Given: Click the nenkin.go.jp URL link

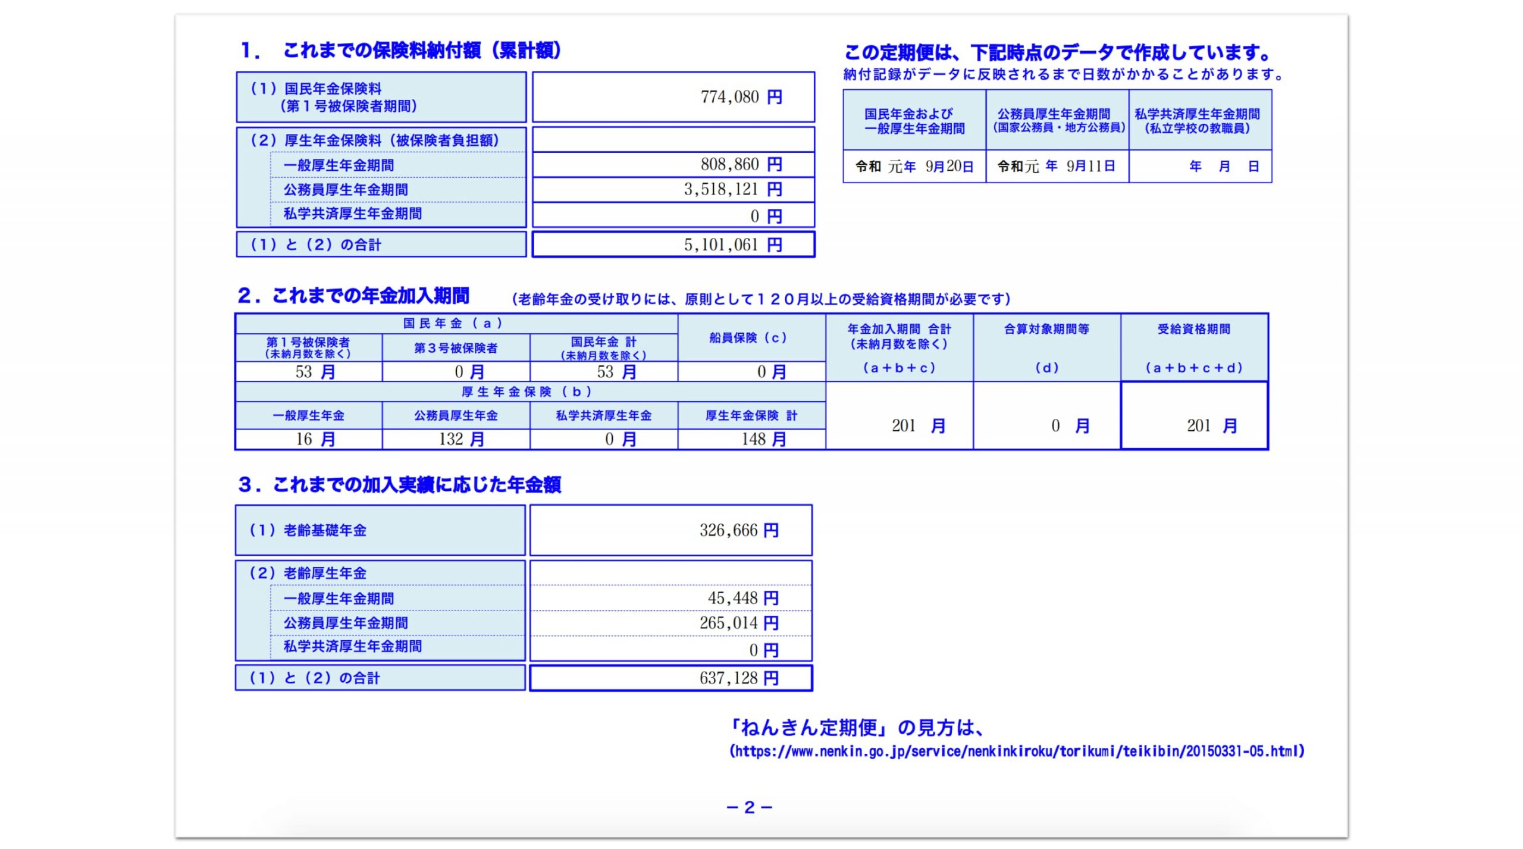Looking at the screenshot, I should (1017, 751).
